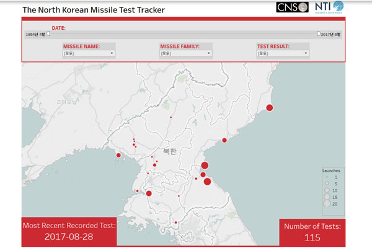
Task: Click the 15 launches legend circle
Action: click(327, 197)
